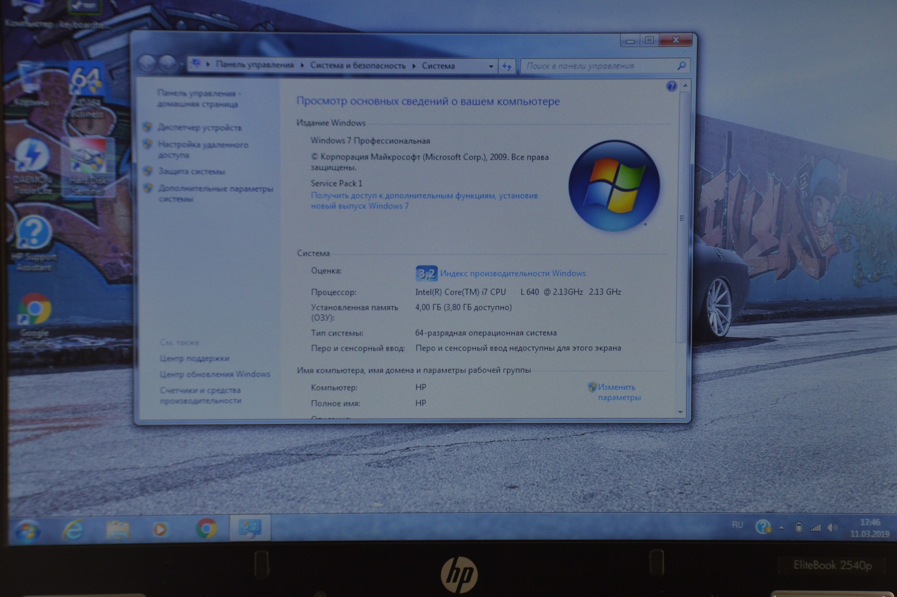This screenshot has width=897, height=597.
Task: Maximize the System window
Action: (650, 40)
